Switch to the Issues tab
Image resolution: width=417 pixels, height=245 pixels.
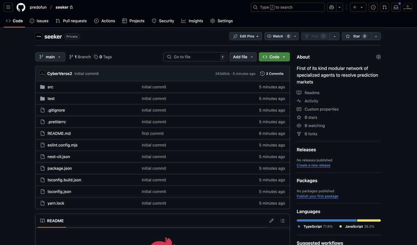39,21
